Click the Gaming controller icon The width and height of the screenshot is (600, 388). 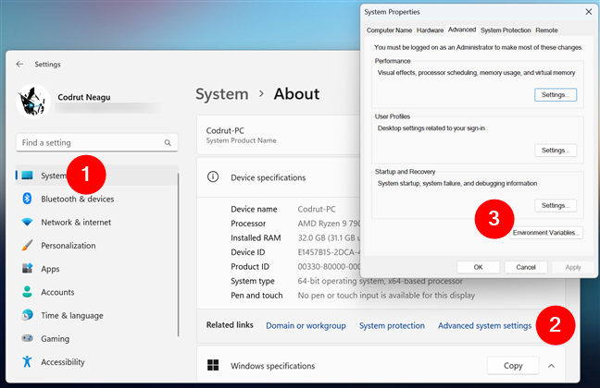tap(27, 338)
